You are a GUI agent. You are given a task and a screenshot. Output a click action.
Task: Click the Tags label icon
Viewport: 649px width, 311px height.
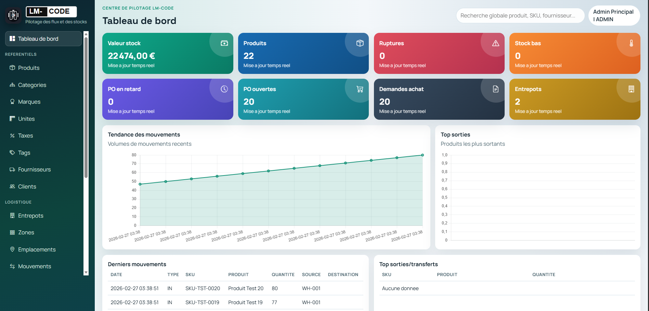tap(12, 153)
